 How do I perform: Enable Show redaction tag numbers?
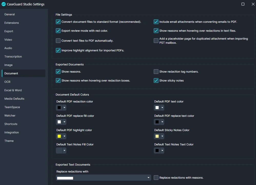click(156, 72)
